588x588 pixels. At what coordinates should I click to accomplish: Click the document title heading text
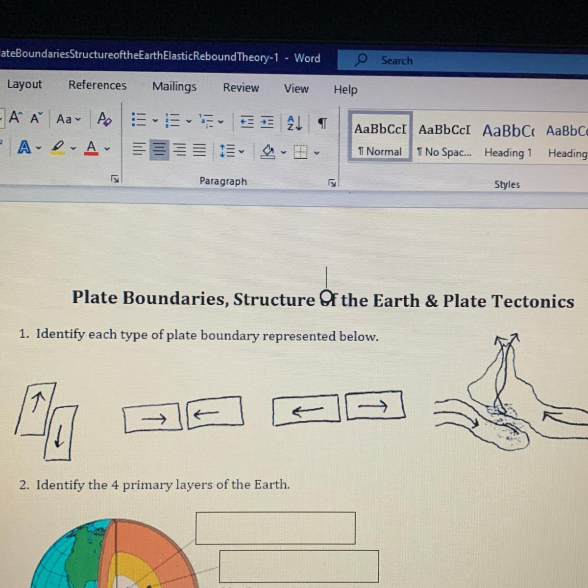[x=323, y=299]
